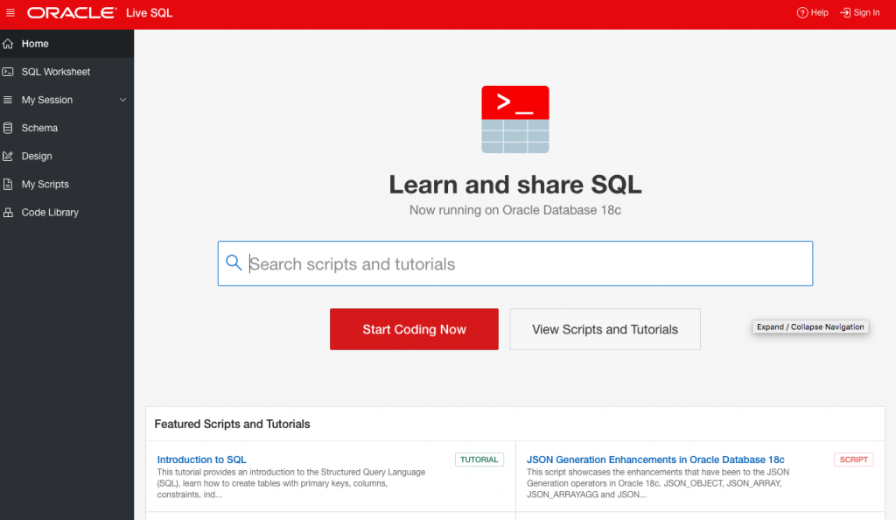This screenshot has width=896, height=520.
Task: Expand the My Session chevron
Action: pos(123,100)
